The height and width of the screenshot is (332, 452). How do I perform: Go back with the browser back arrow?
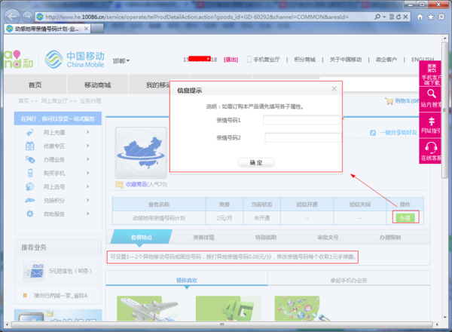point(12,17)
